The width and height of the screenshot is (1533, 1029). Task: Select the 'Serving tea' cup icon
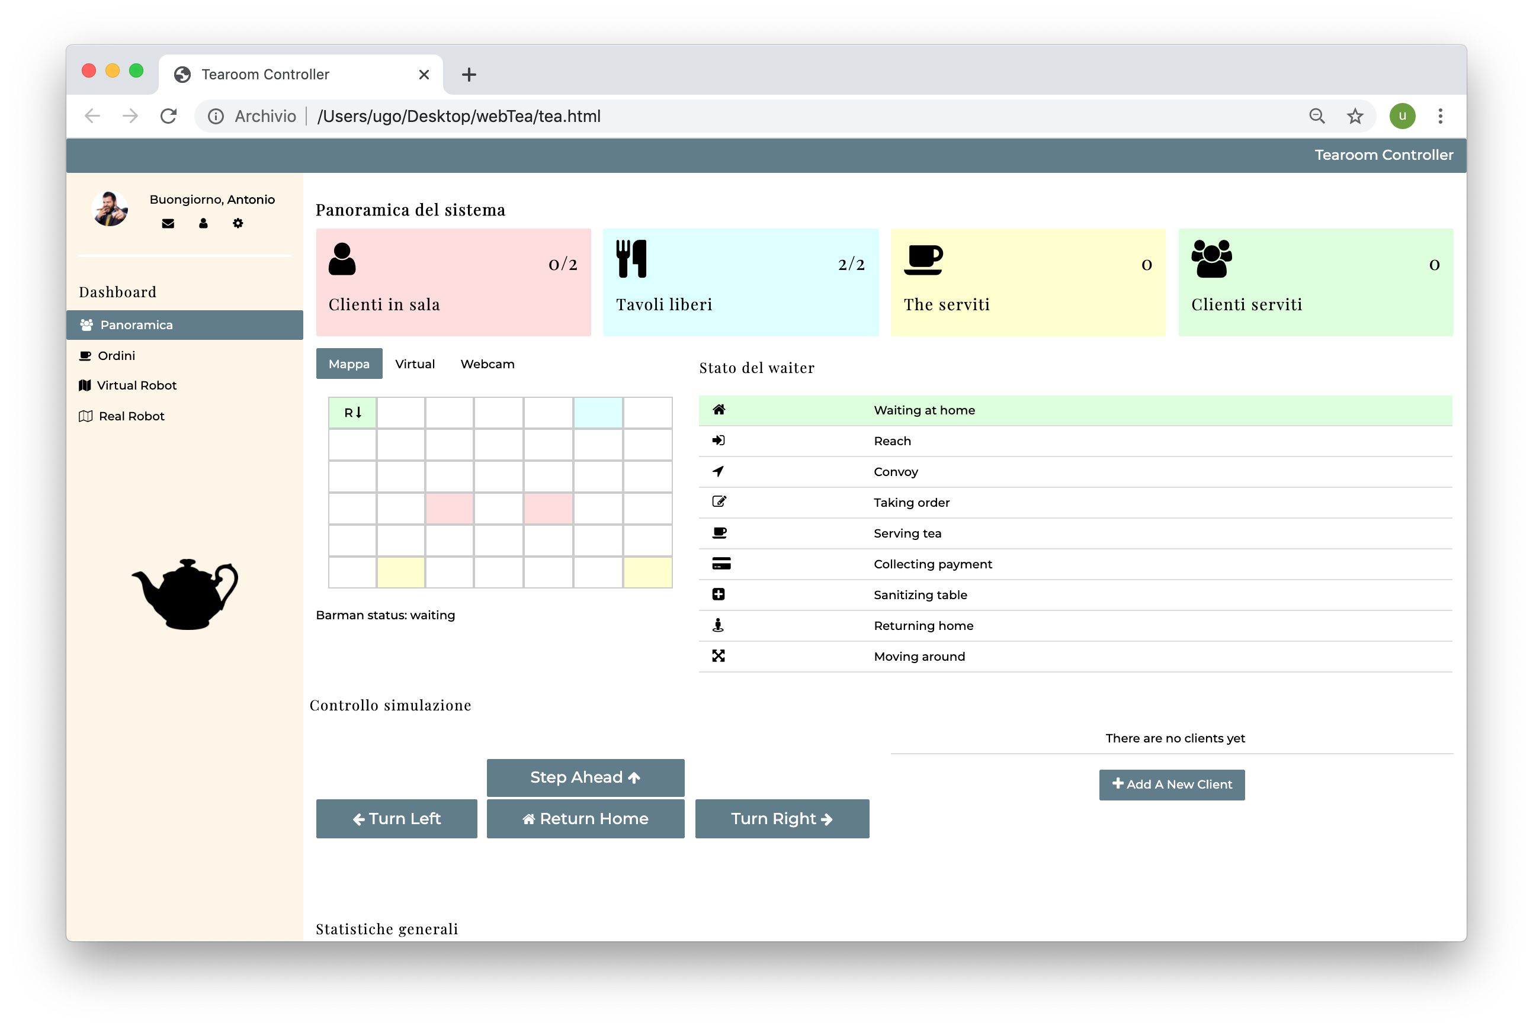click(x=720, y=533)
